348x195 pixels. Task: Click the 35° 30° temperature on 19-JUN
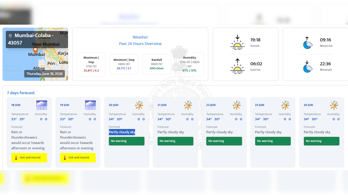click(67, 119)
